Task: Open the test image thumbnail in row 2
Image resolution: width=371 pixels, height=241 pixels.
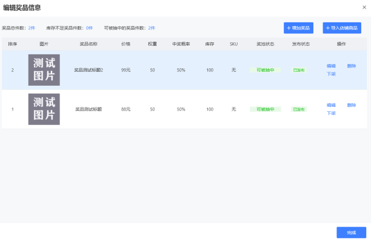Action: pyautogui.click(x=44, y=70)
